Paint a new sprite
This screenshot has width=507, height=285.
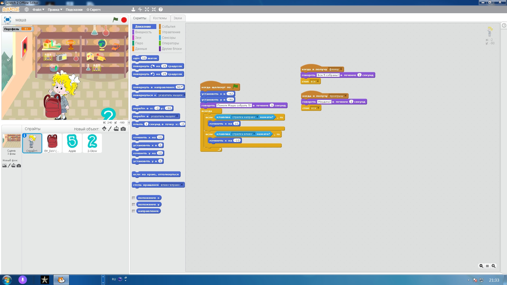coord(110,129)
